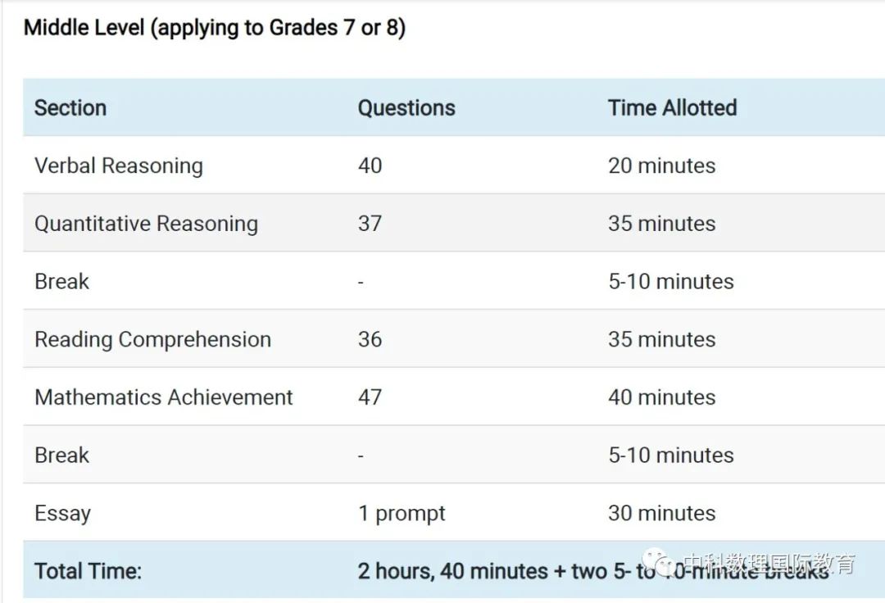Screen dimensions: 885x603
Task: Click the Chinese watermark text
Action: point(769,563)
